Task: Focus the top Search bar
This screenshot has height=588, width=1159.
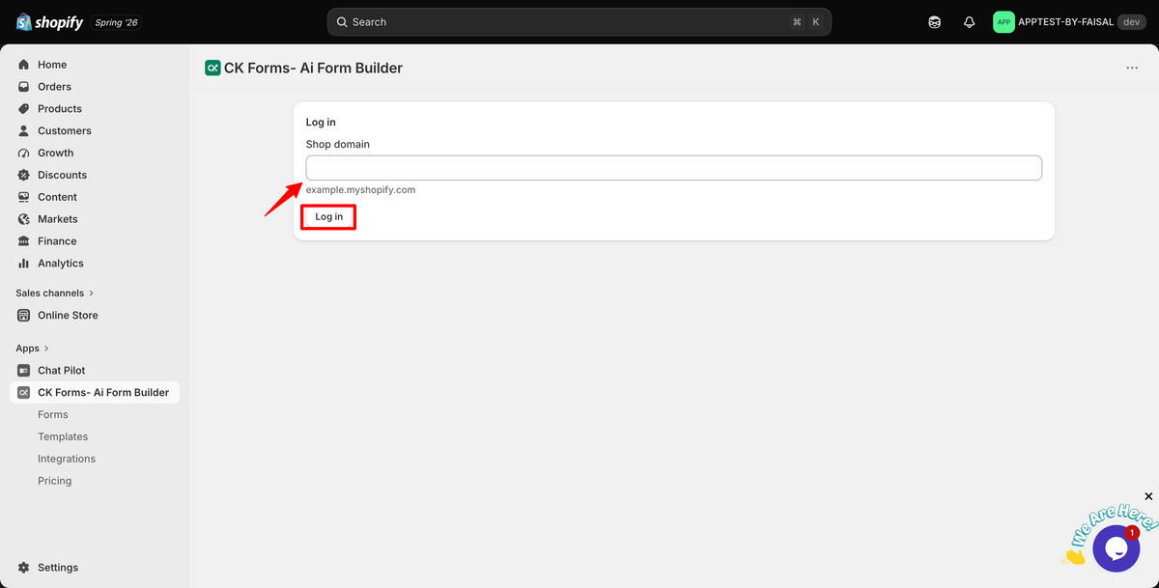Action: (579, 22)
